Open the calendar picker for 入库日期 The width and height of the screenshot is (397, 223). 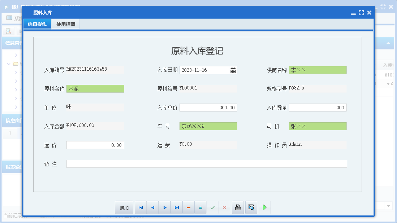pos(233,70)
